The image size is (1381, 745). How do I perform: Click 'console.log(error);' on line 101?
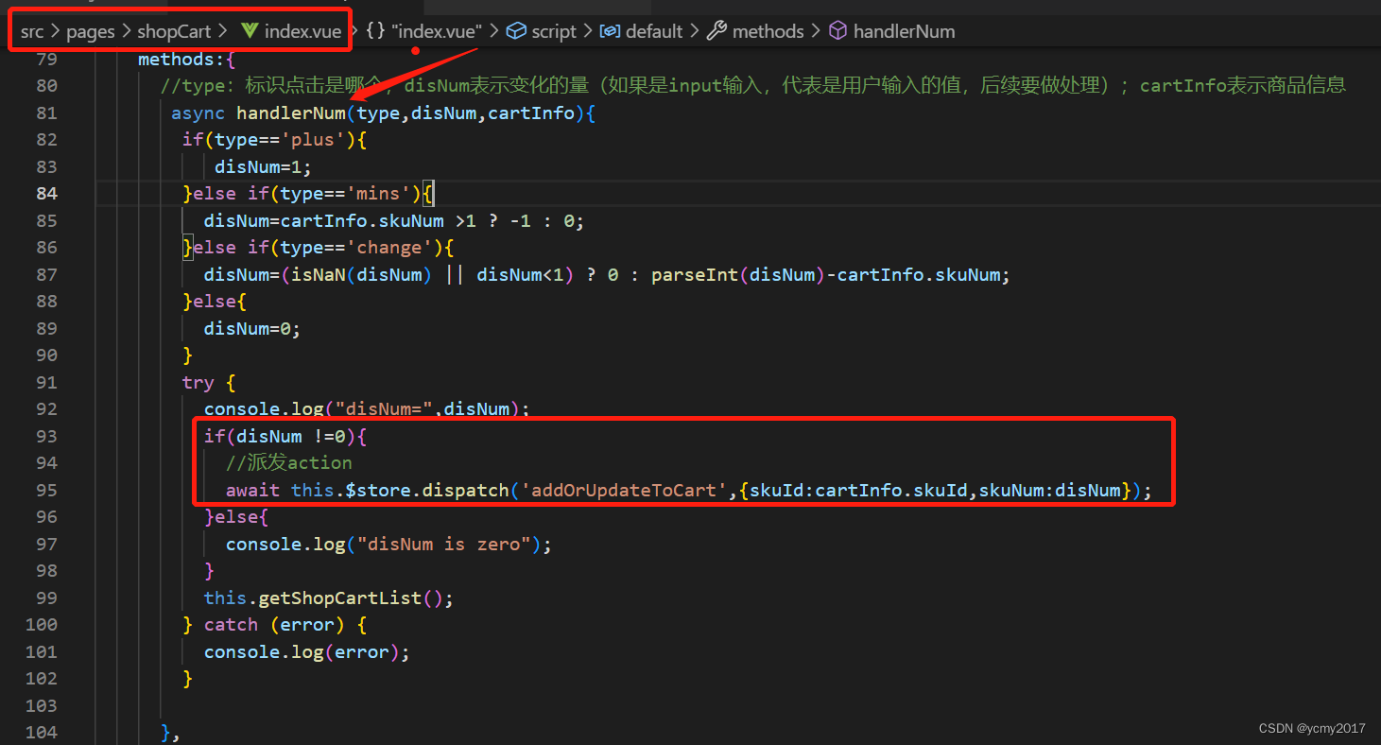tap(306, 651)
